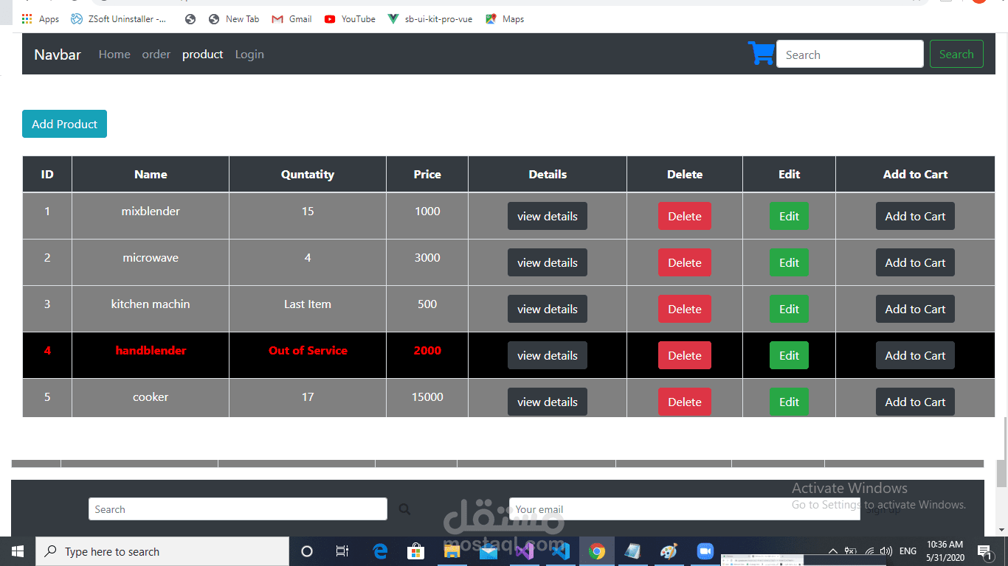Image resolution: width=1008 pixels, height=566 pixels.
Task: Add mixblender to cart
Action: pos(915,216)
